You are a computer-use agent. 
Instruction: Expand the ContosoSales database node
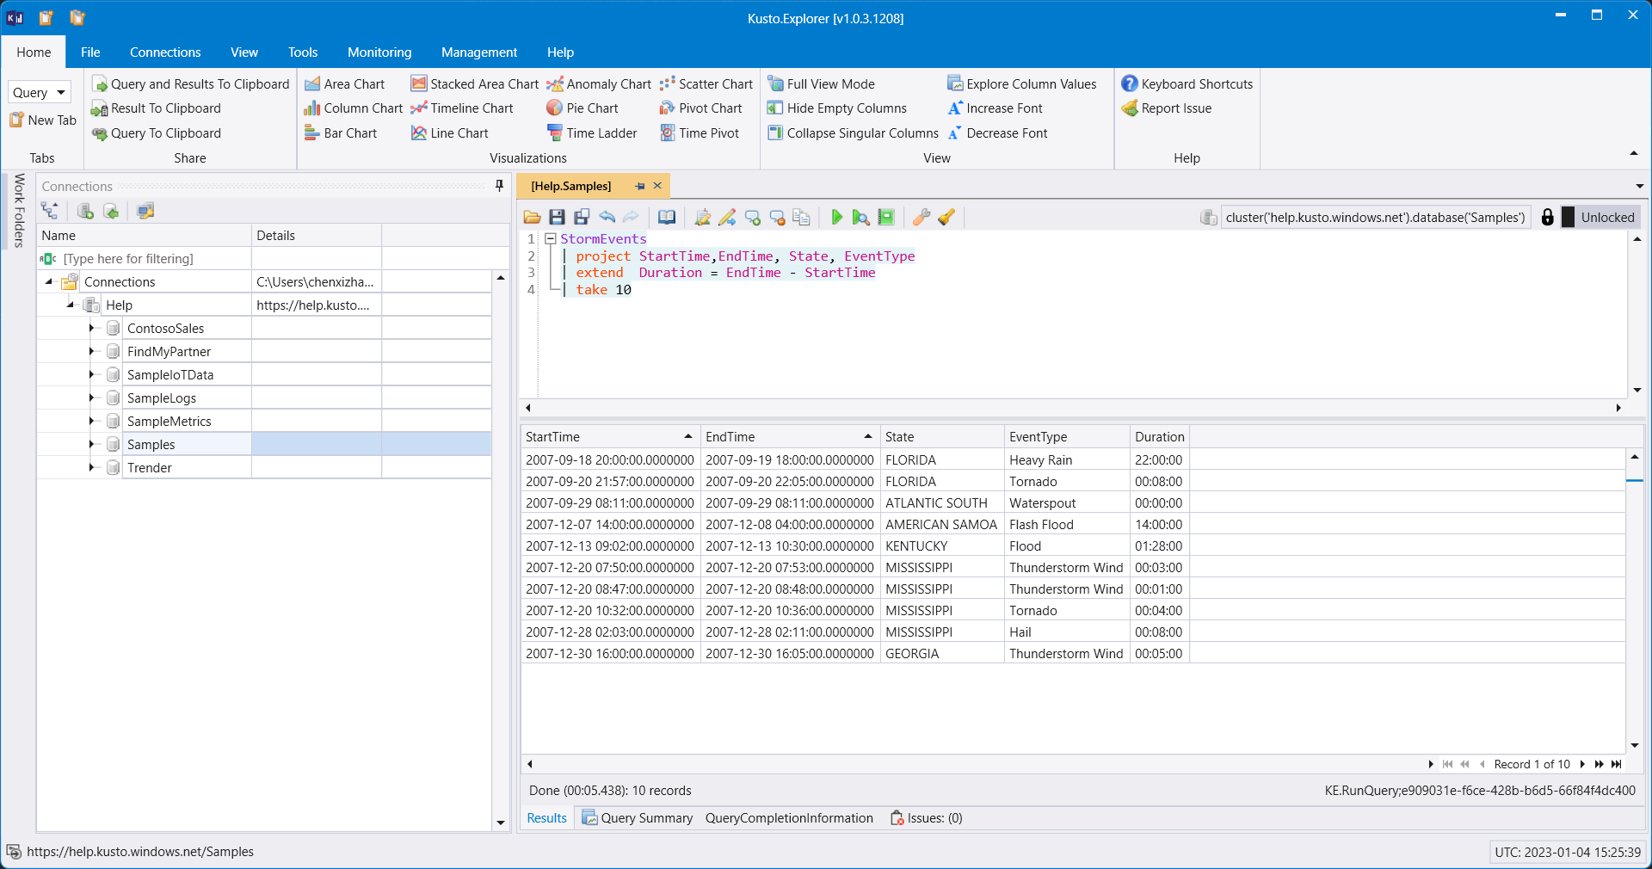91,328
